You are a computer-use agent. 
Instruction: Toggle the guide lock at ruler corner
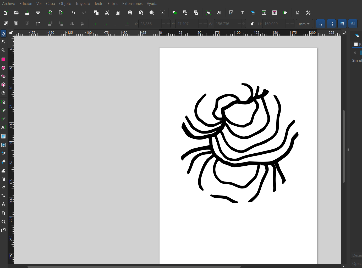point(11,33)
